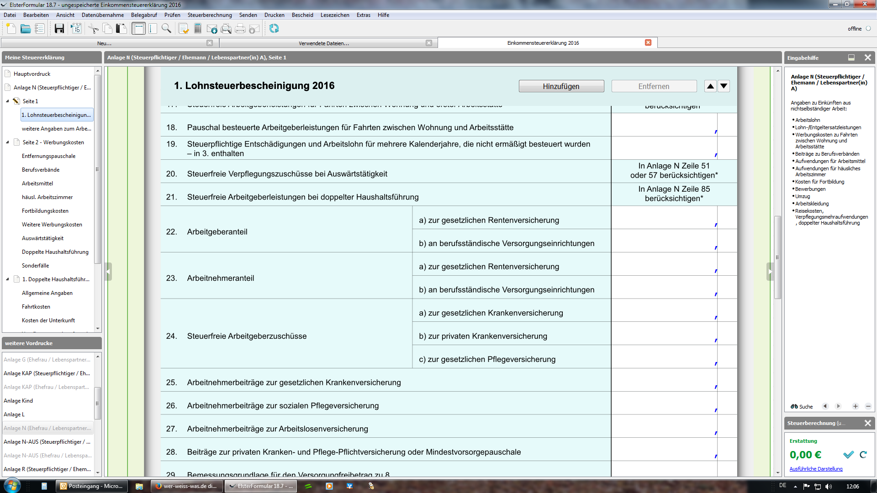The image size is (877, 493).
Task: Open the Windows Start button
Action: [12, 486]
